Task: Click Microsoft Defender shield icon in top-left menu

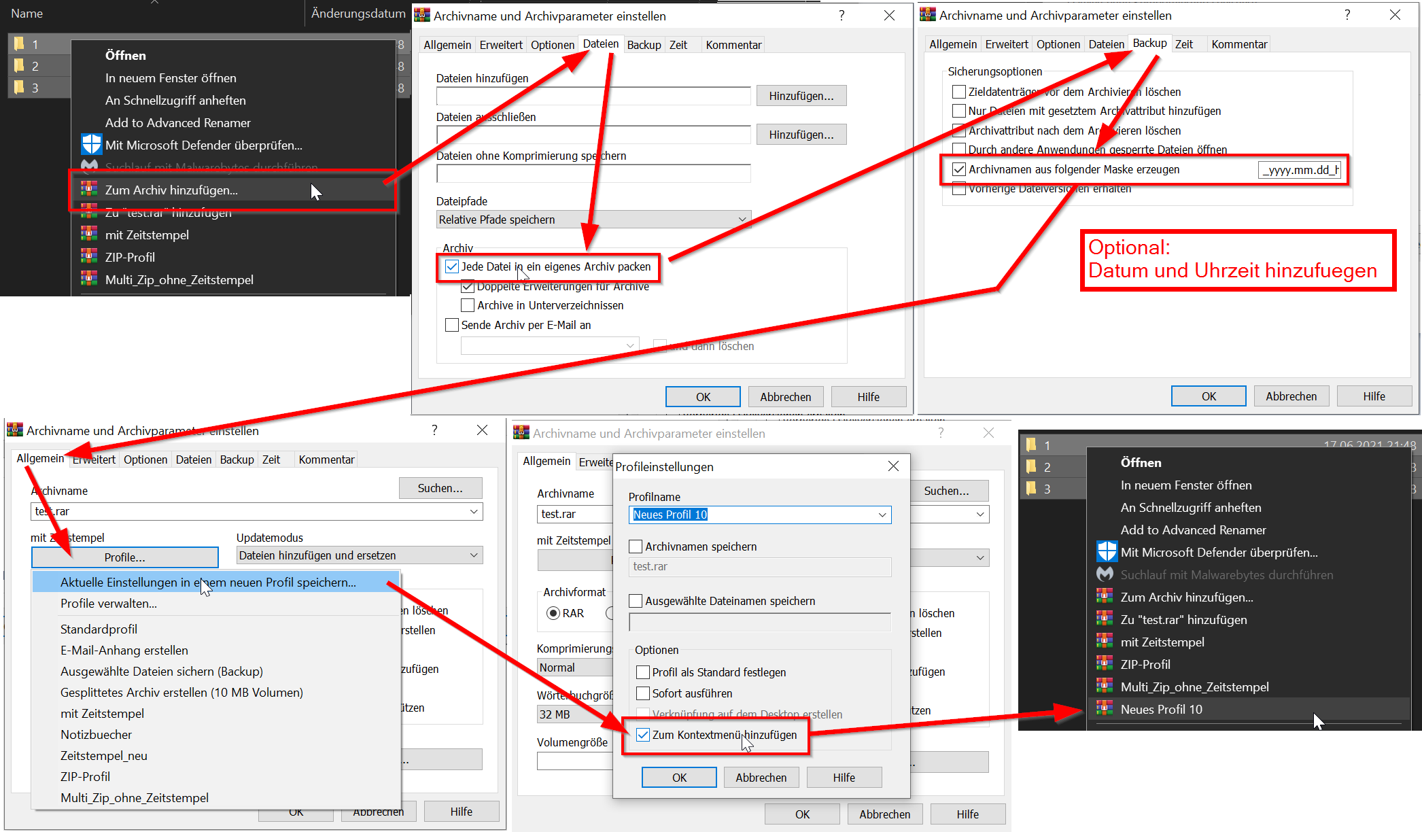Action: [x=91, y=145]
